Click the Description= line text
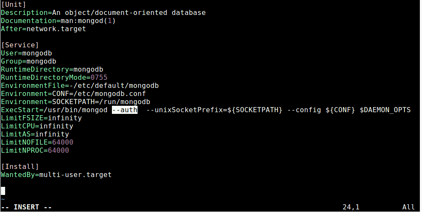This screenshot has height=212, width=422. pyautogui.click(x=103, y=13)
